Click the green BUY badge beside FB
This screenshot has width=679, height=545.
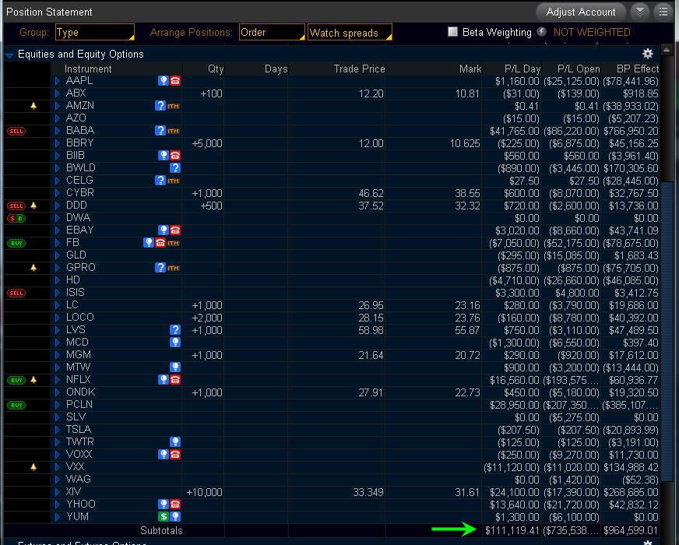(16, 243)
